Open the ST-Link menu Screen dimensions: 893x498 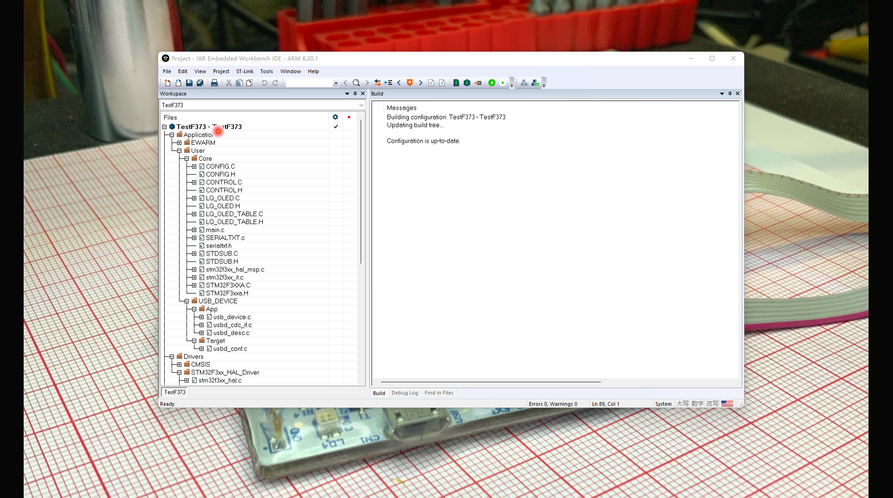(245, 71)
